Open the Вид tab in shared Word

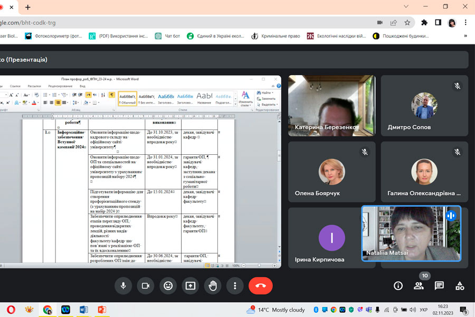click(82, 86)
